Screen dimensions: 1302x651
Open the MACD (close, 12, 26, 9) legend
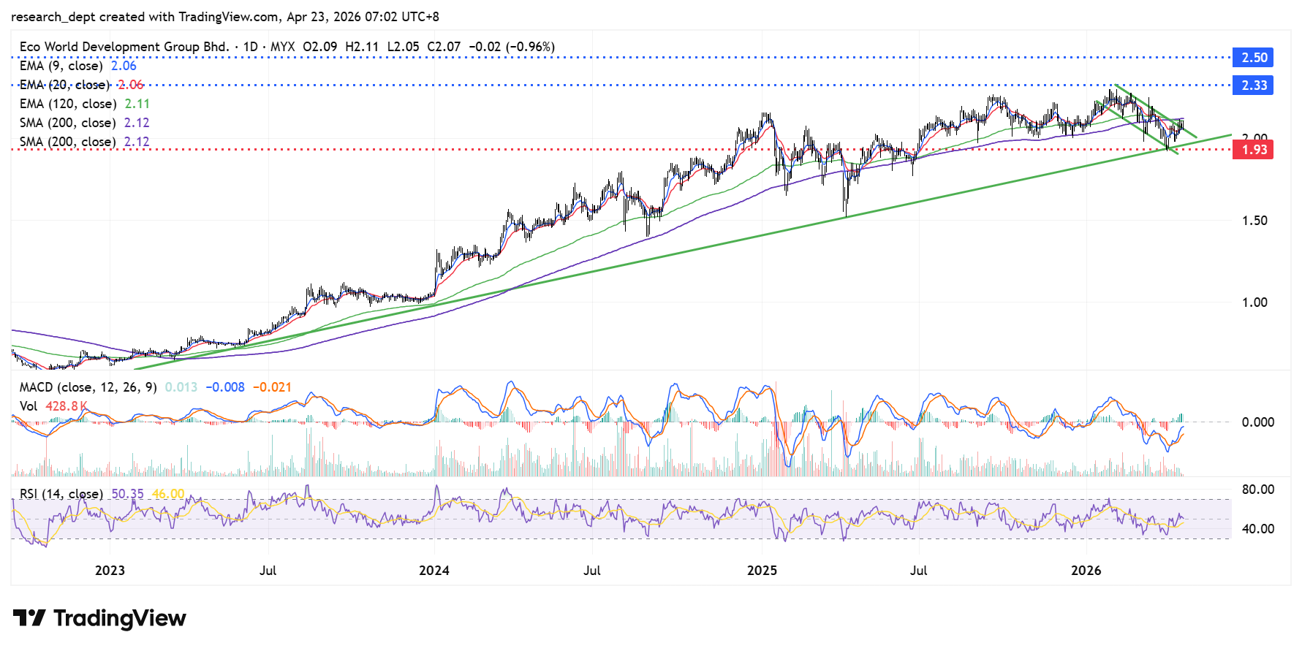pyautogui.click(x=88, y=387)
